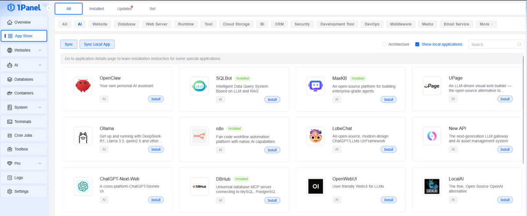Click the Cron Jobs calendar icon
This screenshot has width=527, height=216.
(x=10, y=135)
